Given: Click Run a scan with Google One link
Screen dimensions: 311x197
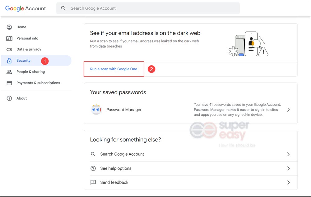Looking at the screenshot, I should (x=114, y=69).
